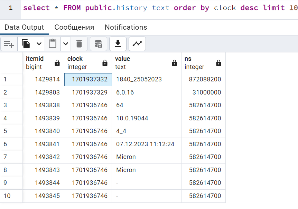This screenshot has width=298, height=209.
Task: Select ns cell 872088200
Action: [203, 79]
